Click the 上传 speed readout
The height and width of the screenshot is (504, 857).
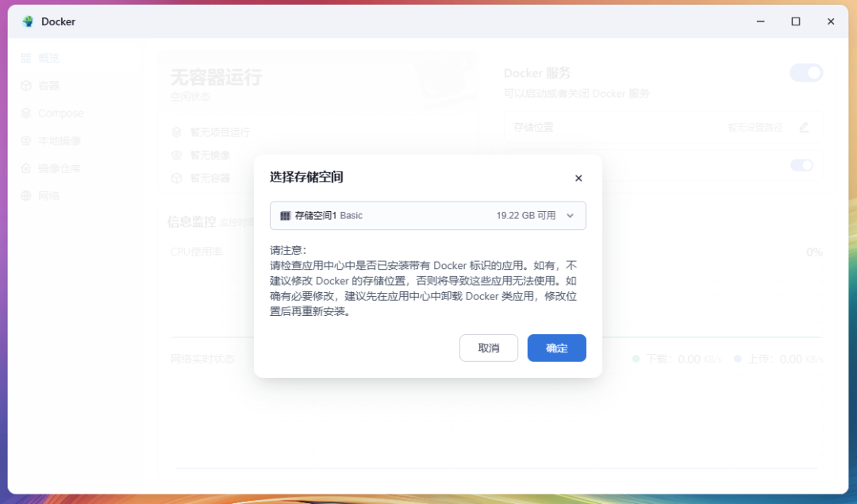tap(778, 359)
